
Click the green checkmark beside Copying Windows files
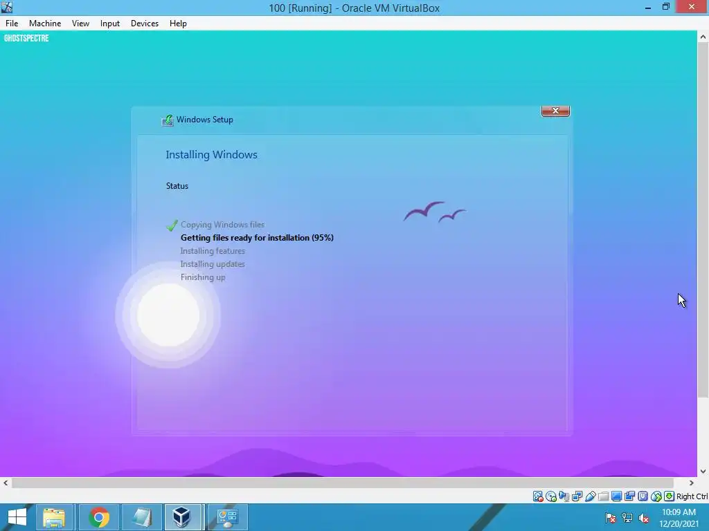click(x=172, y=225)
